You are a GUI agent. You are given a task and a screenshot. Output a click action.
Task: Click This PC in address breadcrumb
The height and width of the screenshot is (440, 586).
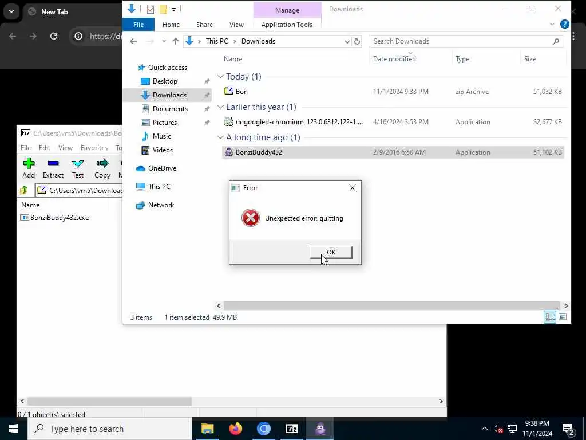(x=217, y=41)
